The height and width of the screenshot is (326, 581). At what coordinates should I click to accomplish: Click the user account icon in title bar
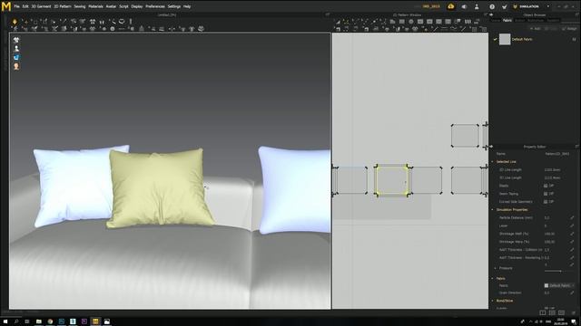[477, 6]
